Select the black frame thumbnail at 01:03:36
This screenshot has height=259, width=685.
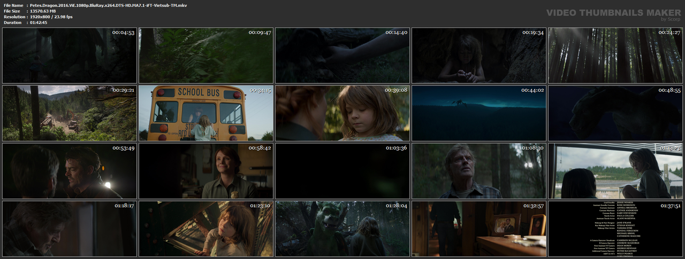(x=342, y=171)
